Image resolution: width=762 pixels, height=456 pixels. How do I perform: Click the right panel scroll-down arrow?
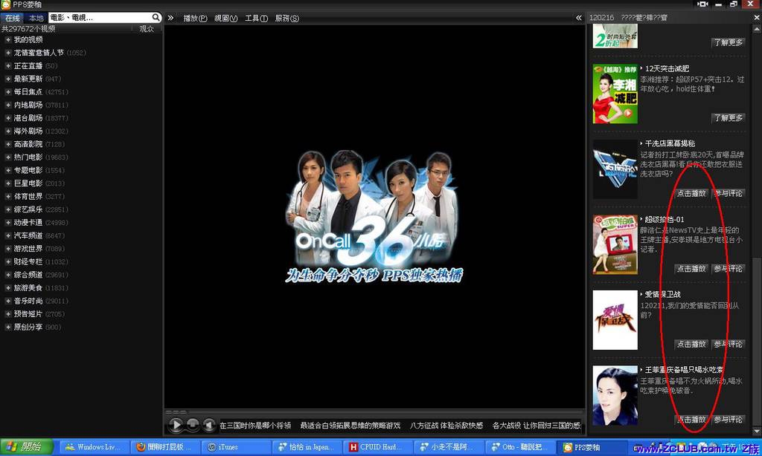[x=757, y=431]
